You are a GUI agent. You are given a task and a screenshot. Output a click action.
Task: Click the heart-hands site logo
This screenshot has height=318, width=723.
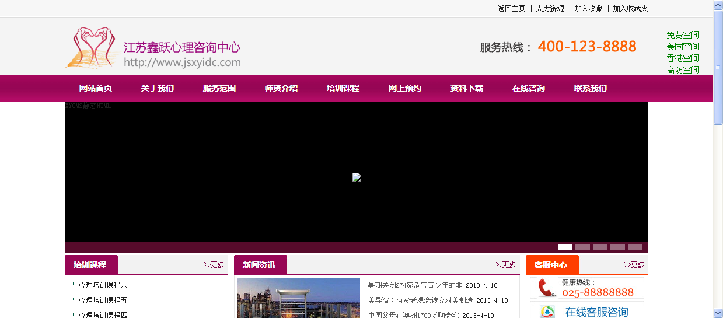92,48
